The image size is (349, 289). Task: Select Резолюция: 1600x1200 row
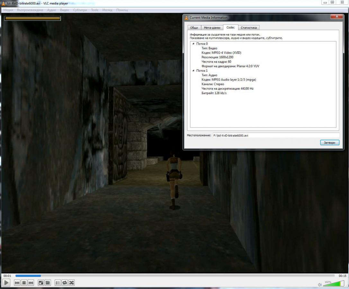point(217,57)
